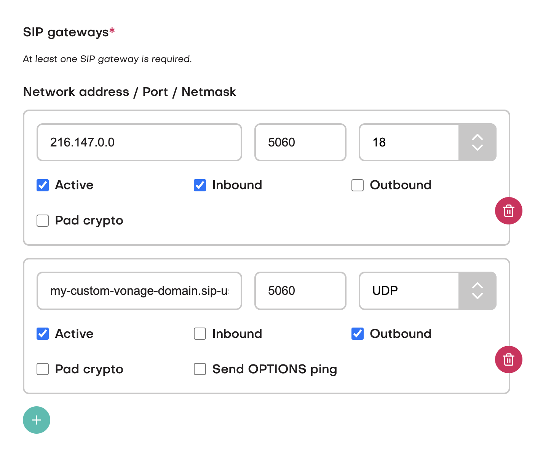The width and height of the screenshot is (543, 455).
Task: Uncheck Outbound for the vonage domain gateway
Action: [358, 334]
